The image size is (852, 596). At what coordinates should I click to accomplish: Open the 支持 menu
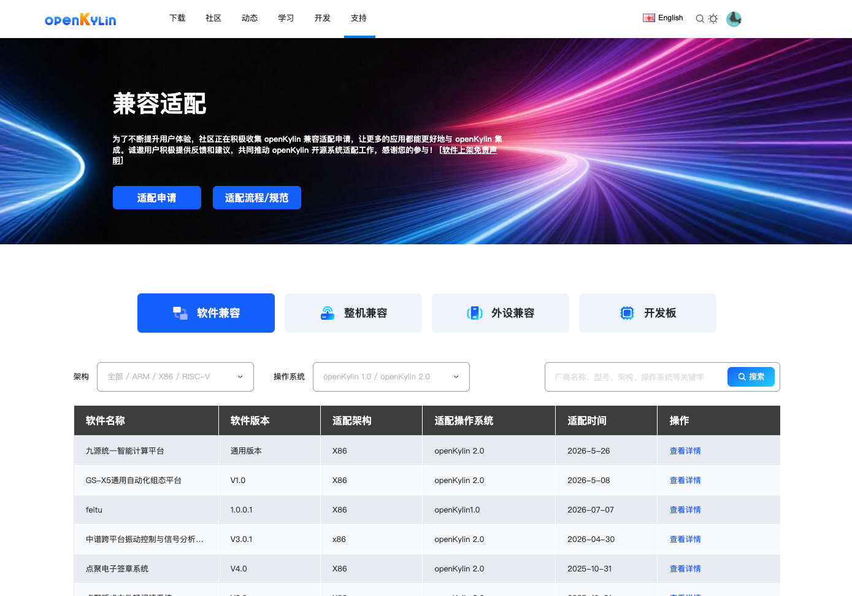pos(359,18)
